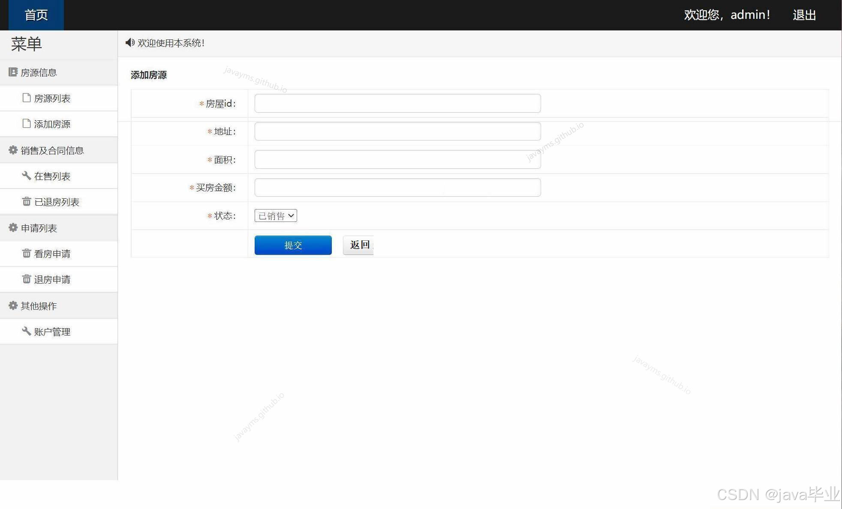Select the 首页 tab in top bar
This screenshot has height=509, width=842.
[36, 15]
